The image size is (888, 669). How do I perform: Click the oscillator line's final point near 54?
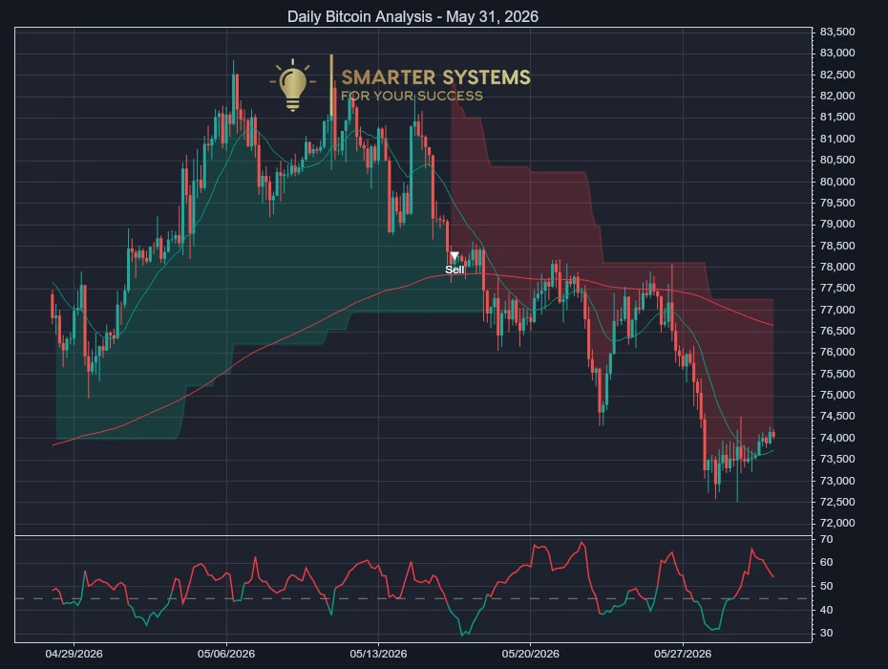(x=773, y=576)
